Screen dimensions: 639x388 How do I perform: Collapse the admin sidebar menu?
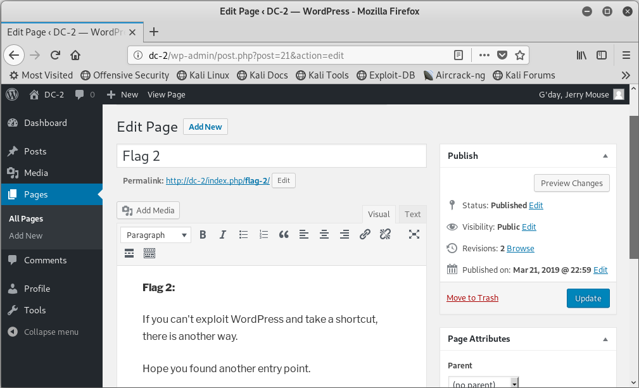(51, 332)
